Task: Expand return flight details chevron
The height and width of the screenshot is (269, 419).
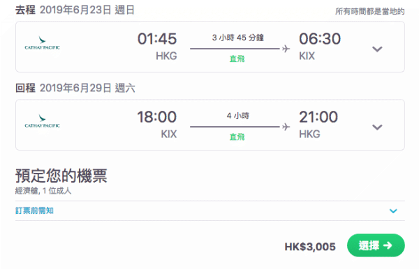Action: (377, 127)
